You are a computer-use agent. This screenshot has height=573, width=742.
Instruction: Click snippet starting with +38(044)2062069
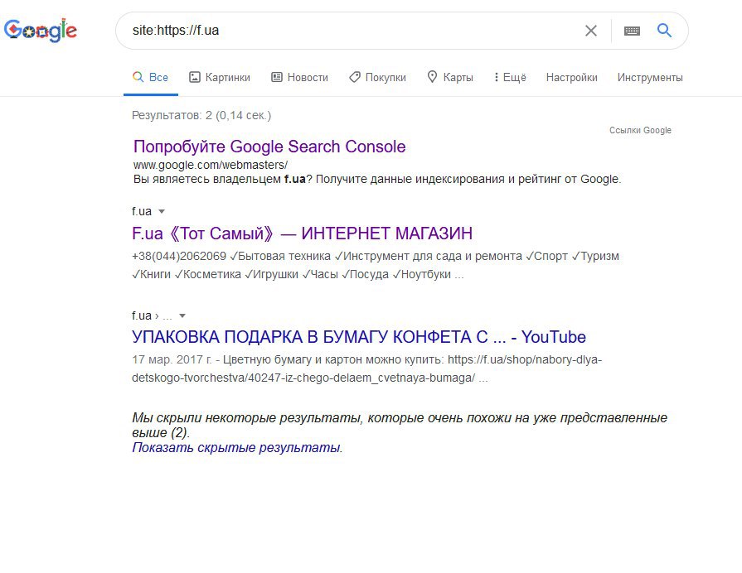pos(376,265)
